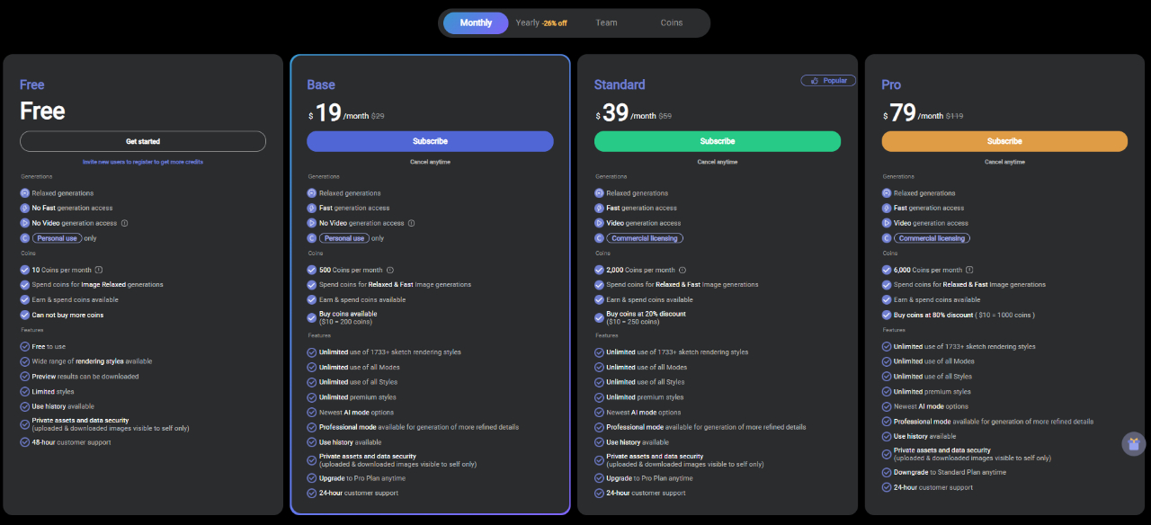1151x525 pixels.
Task: Click 'Earn & spend coins available' in the Pro plan
Action: tap(937, 299)
